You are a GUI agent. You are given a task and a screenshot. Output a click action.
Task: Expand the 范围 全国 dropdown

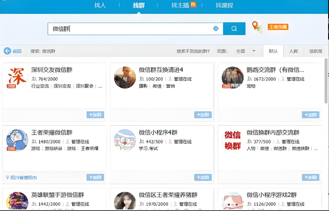tap(246, 51)
